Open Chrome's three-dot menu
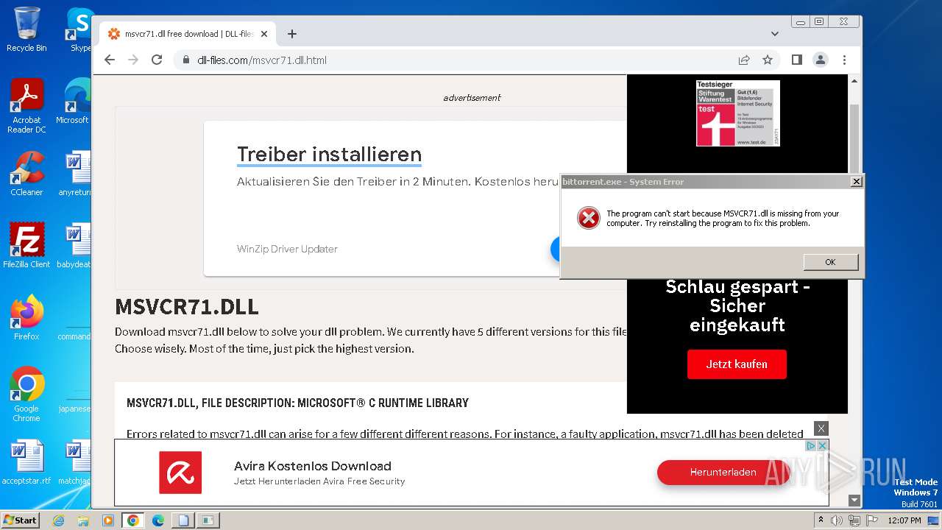The width and height of the screenshot is (942, 530). [844, 60]
